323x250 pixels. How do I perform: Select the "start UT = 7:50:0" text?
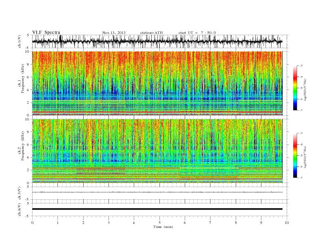[x=197, y=33]
